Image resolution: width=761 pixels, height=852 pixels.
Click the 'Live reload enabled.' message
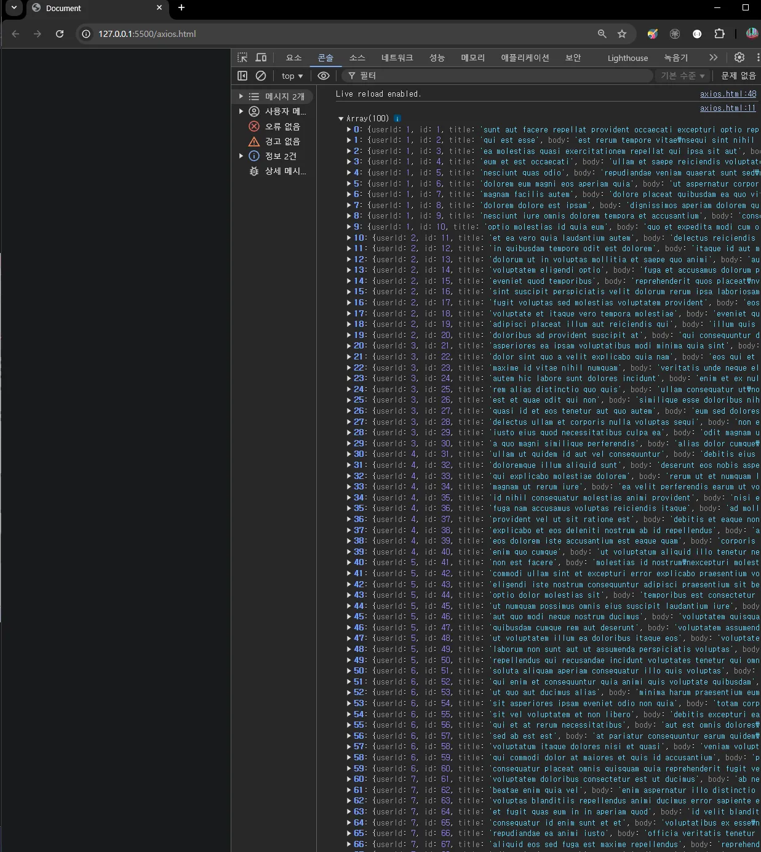coord(378,94)
